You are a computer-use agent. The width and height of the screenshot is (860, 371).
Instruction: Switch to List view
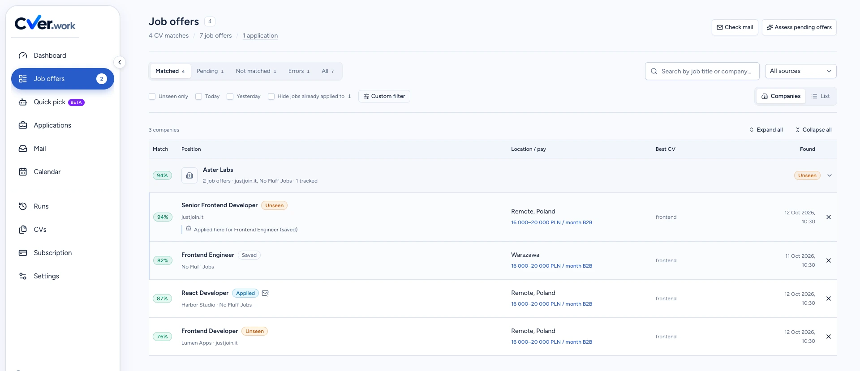coord(821,96)
